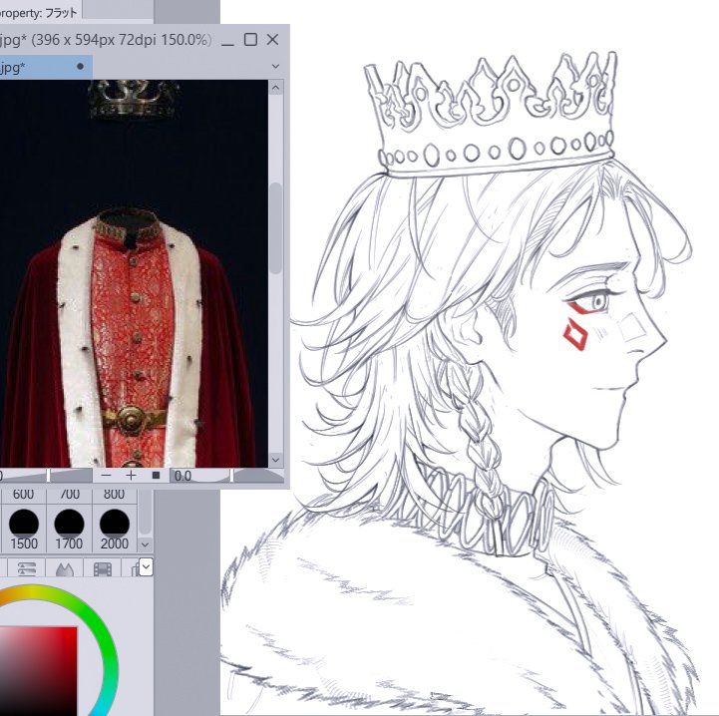Screen dimensions: 719x716
Task: Click the robe reference image canvas
Action: (134, 273)
